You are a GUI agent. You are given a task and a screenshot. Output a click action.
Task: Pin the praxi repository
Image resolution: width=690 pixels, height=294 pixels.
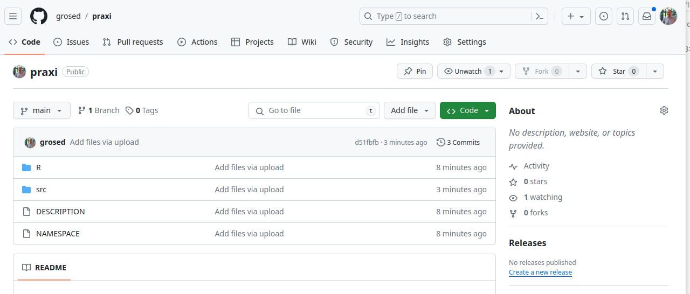tap(415, 71)
